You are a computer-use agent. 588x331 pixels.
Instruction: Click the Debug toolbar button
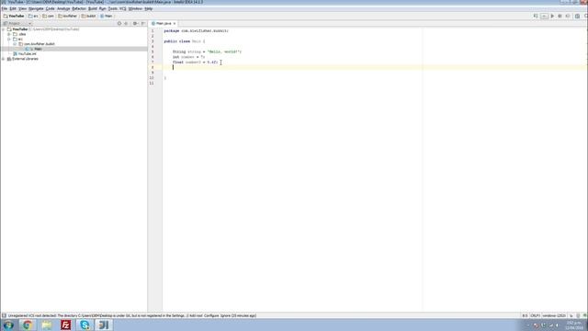pyautogui.click(x=560, y=17)
